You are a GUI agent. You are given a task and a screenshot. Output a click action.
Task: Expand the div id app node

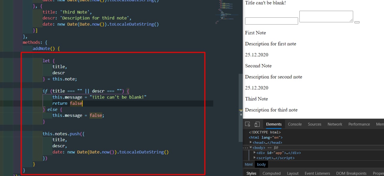(x=255, y=153)
